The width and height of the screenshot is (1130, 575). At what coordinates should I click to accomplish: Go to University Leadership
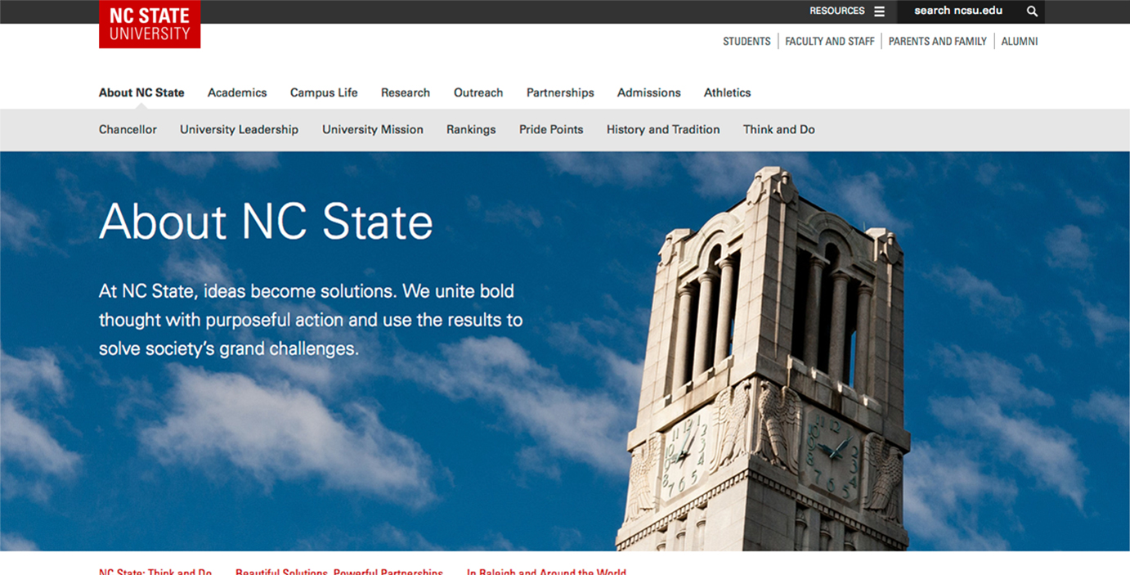[x=239, y=129]
